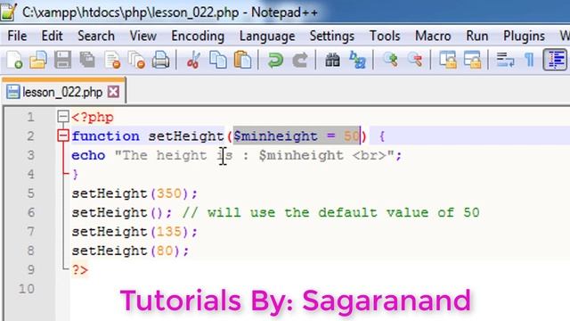The height and width of the screenshot is (321, 570).
Task: Click the grey Redo arrow icon
Action: point(300,60)
